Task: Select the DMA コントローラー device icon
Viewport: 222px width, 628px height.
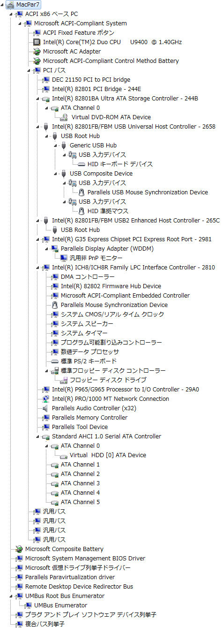Action: pos(55,277)
